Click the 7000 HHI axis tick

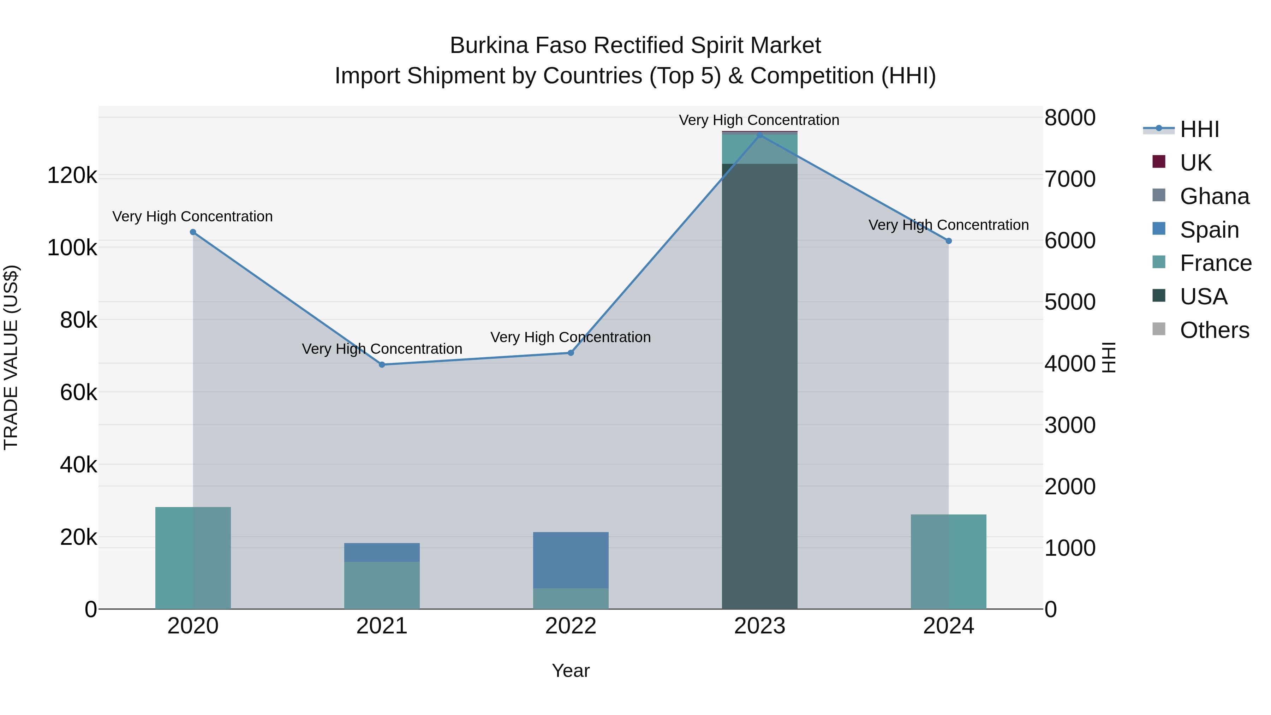pos(1070,179)
